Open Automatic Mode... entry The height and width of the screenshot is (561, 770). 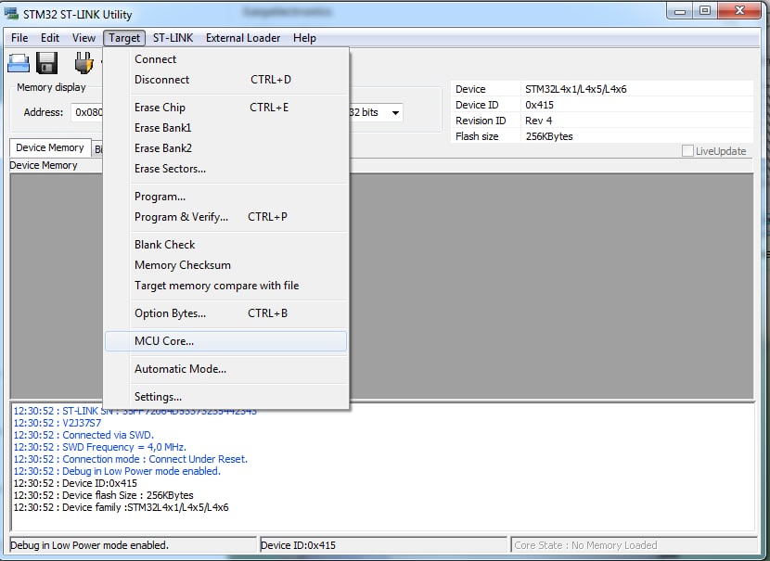click(225, 369)
